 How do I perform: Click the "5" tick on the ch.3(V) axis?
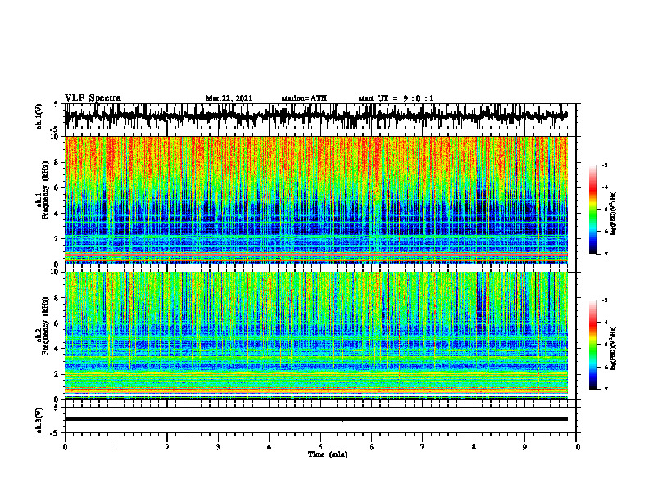[x=56, y=408]
